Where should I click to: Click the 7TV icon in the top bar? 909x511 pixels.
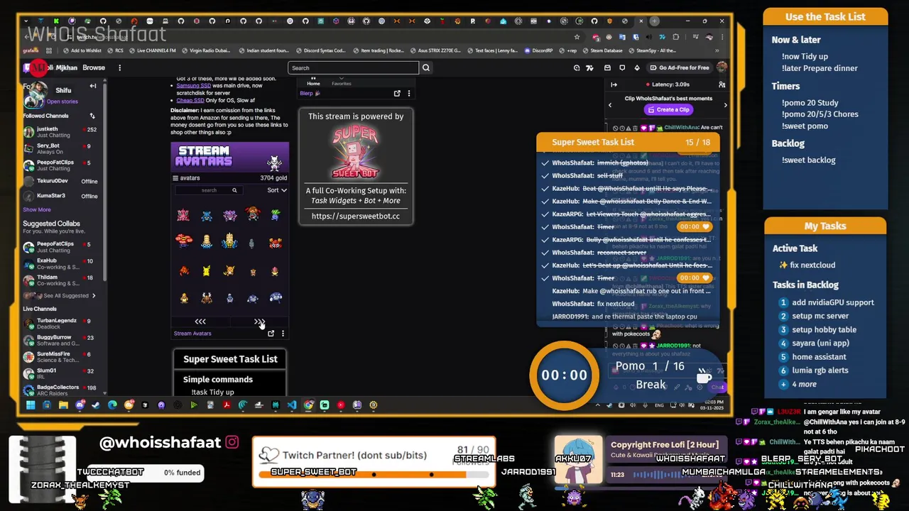pyautogui.click(x=589, y=67)
